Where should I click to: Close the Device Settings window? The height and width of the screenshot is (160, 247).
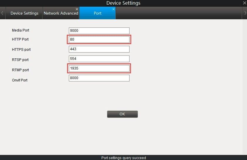click(x=245, y=3)
